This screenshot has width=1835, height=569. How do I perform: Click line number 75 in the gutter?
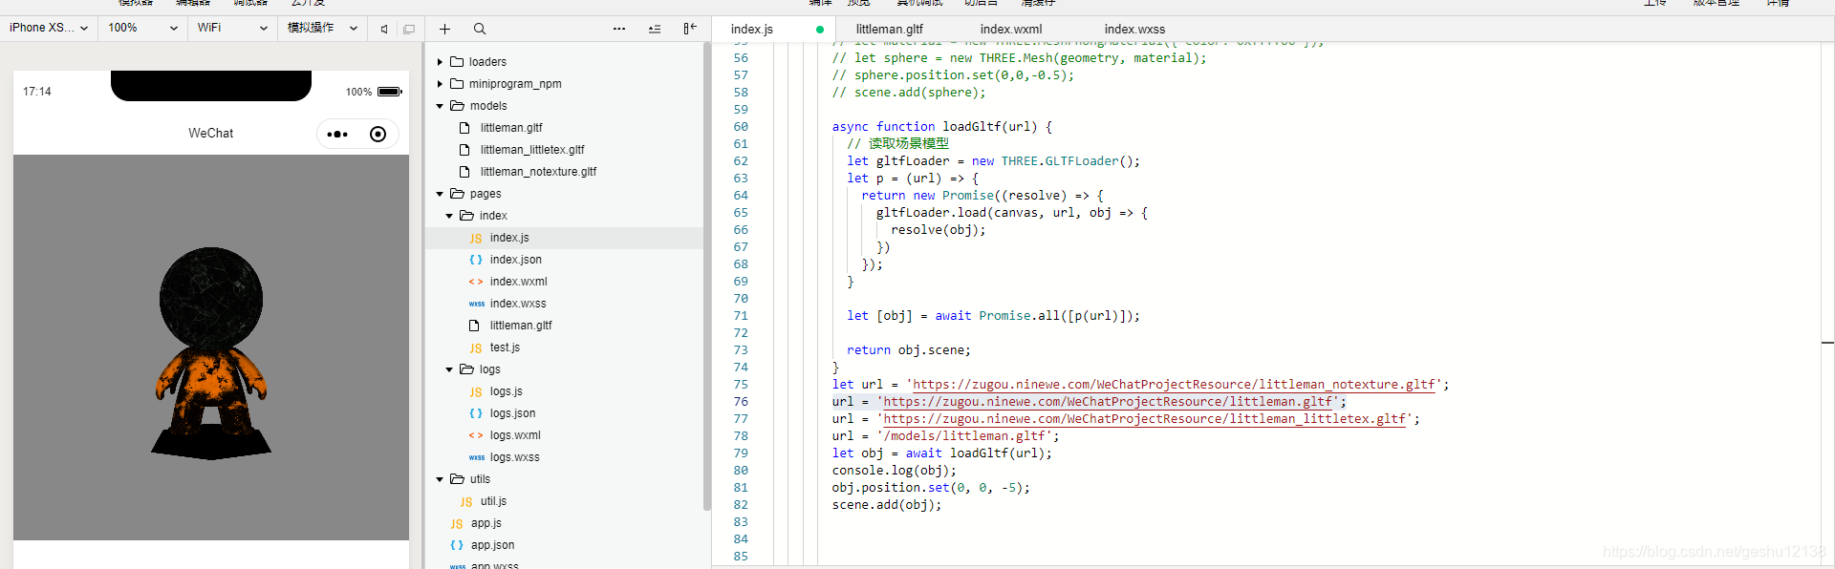click(x=741, y=385)
